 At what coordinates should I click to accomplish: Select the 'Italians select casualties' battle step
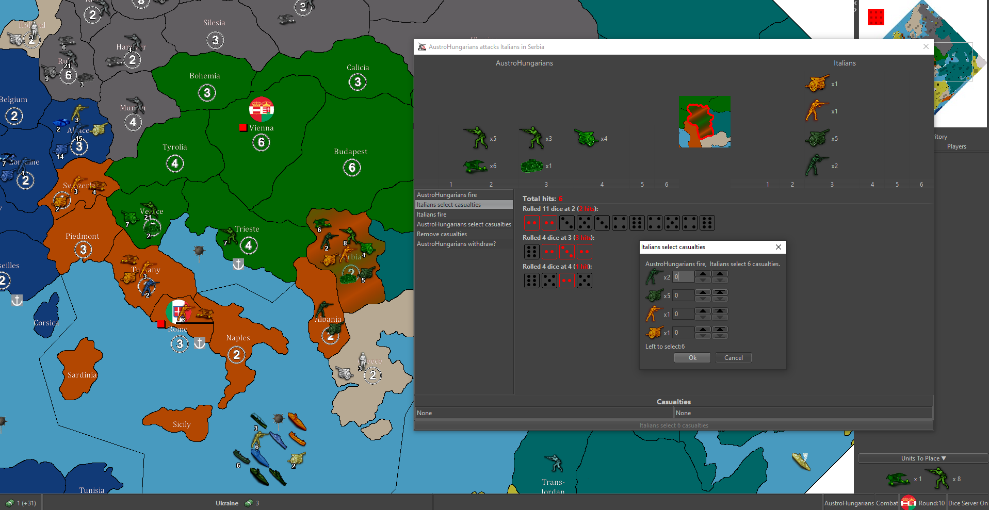click(464, 205)
